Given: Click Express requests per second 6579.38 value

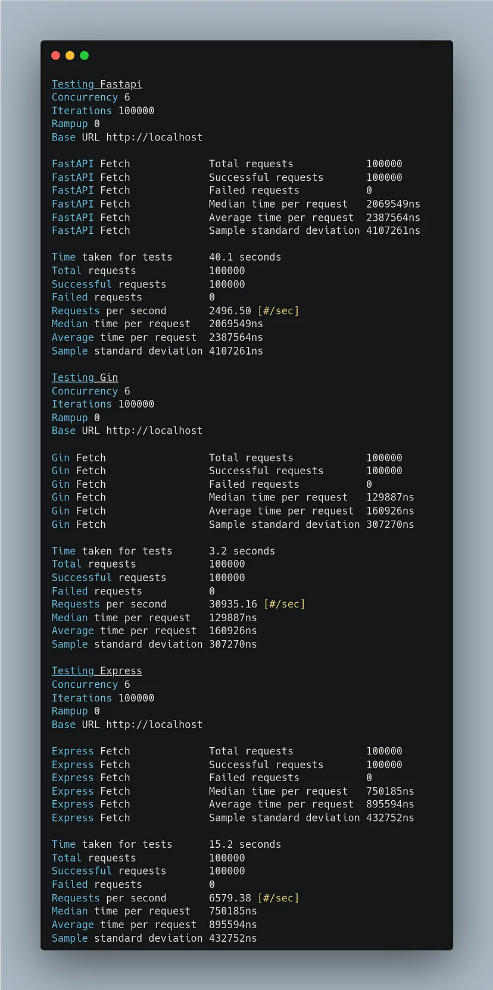Looking at the screenshot, I should tap(230, 898).
